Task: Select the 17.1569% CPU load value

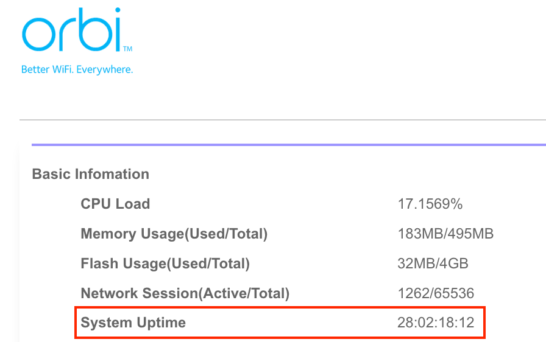Action: pyautogui.click(x=430, y=204)
